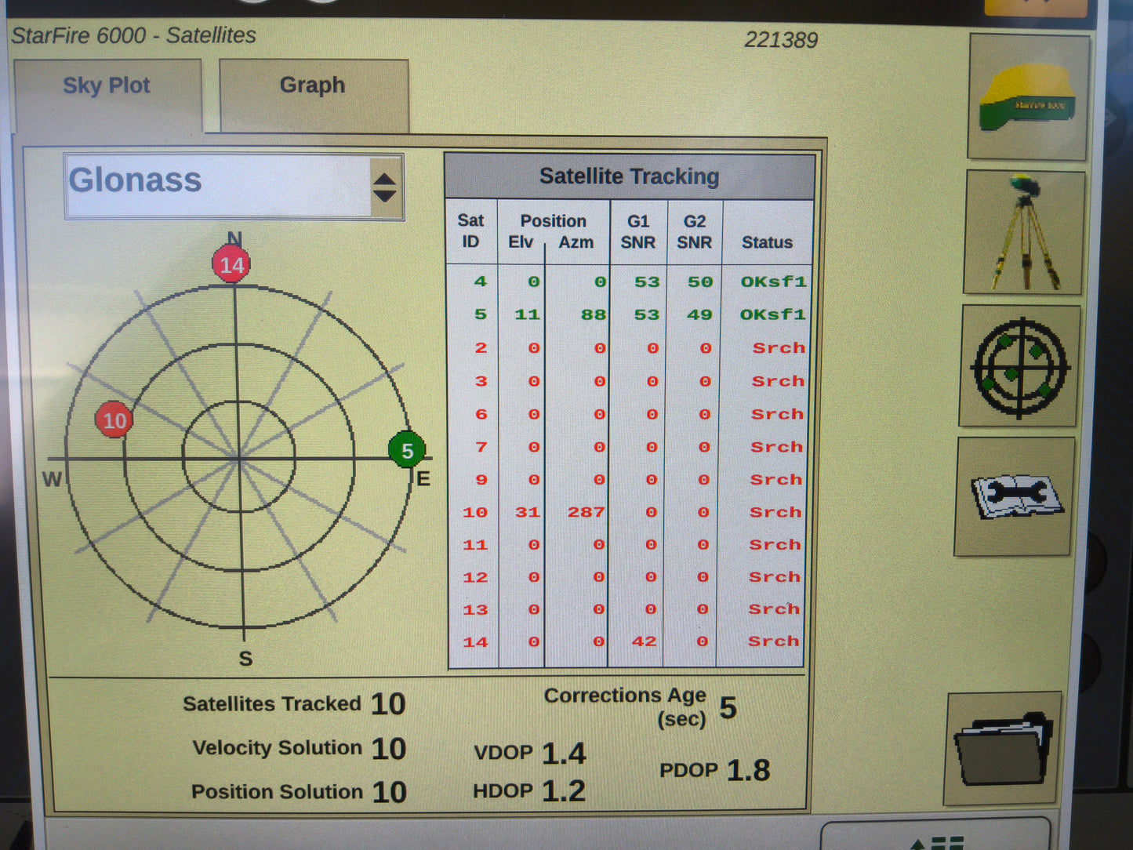Select satellite ID 11 in table

click(475, 545)
